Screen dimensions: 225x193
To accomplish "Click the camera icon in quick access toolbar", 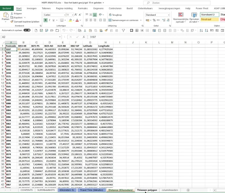I will click(217, 30).
